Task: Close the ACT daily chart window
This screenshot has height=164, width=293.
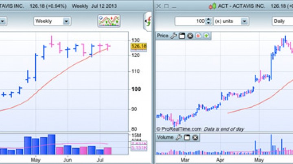Action: [x=158, y=6]
